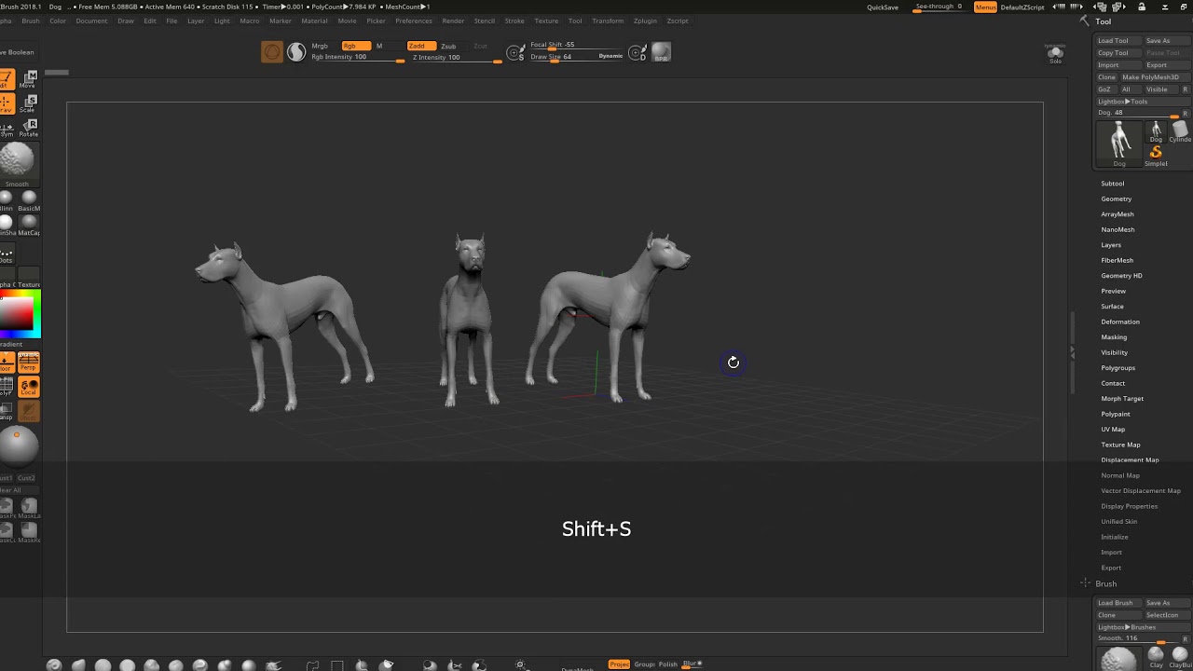This screenshot has width=1193, height=671.
Task: Toggle Perspective (Persp) view
Action: pos(29,362)
